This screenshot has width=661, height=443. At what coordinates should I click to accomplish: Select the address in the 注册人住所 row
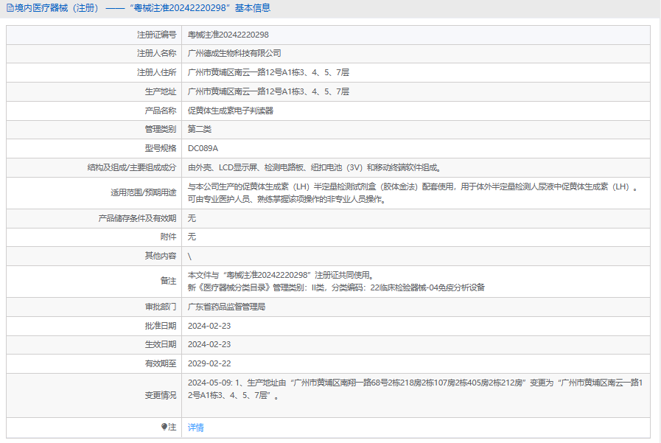(x=268, y=72)
